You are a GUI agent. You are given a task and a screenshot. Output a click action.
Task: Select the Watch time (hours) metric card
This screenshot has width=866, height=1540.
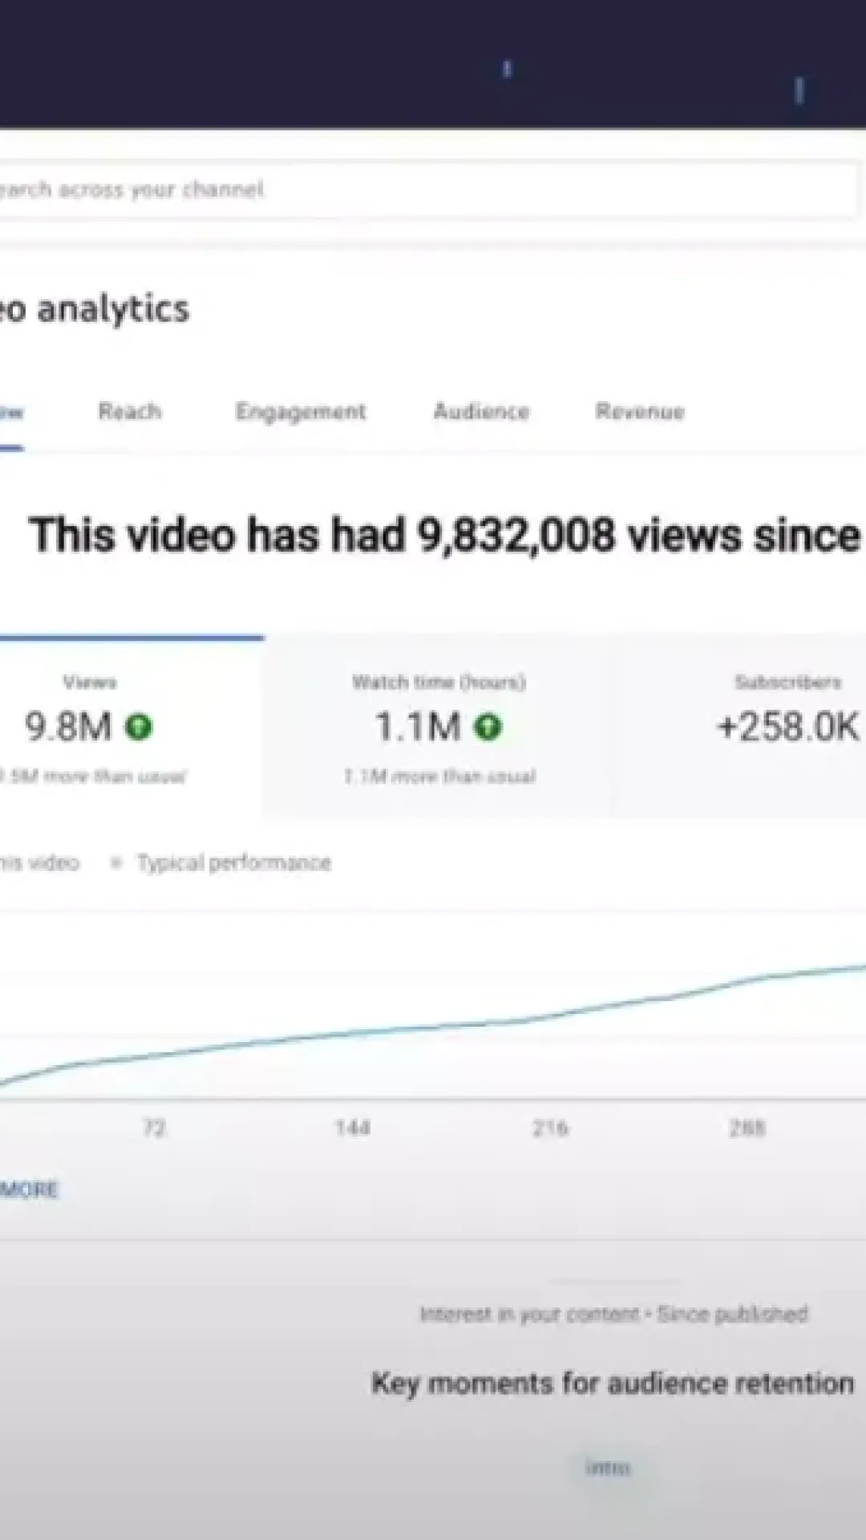(439, 727)
